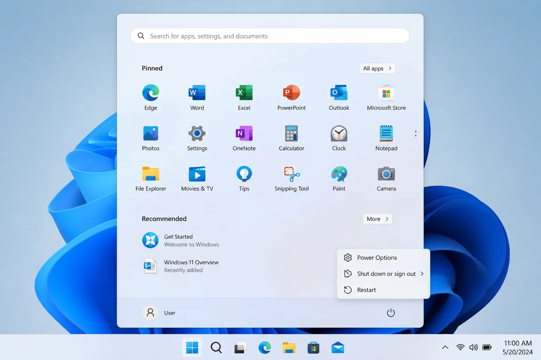
Task: Open the clock and date flyout
Action: pyautogui.click(x=517, y=347)
